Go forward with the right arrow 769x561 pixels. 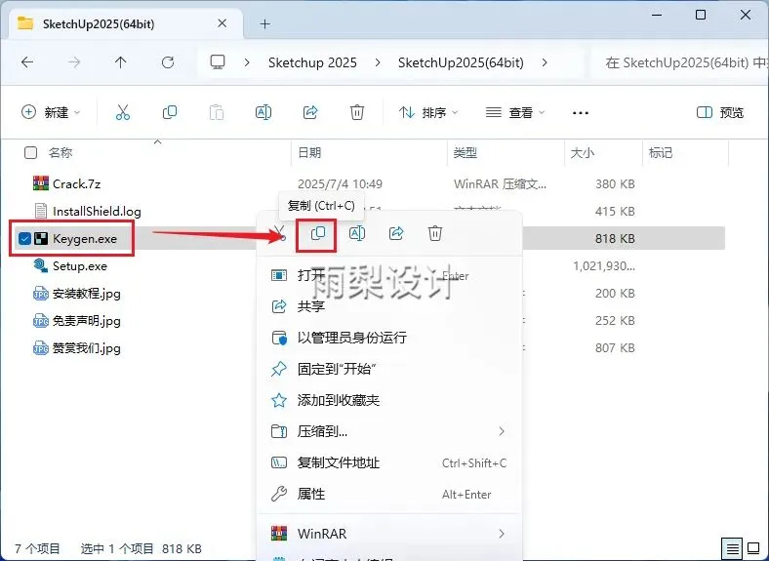(74, 62)
